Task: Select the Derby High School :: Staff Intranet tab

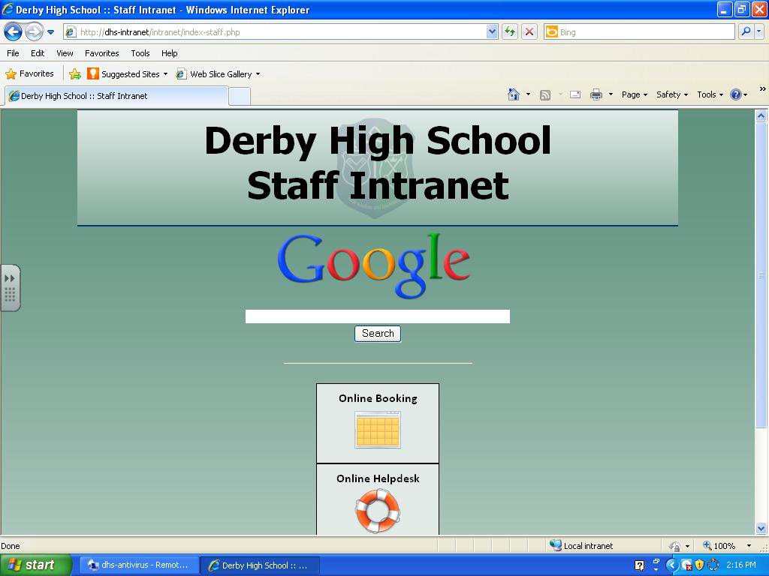Action: (116, 96)
